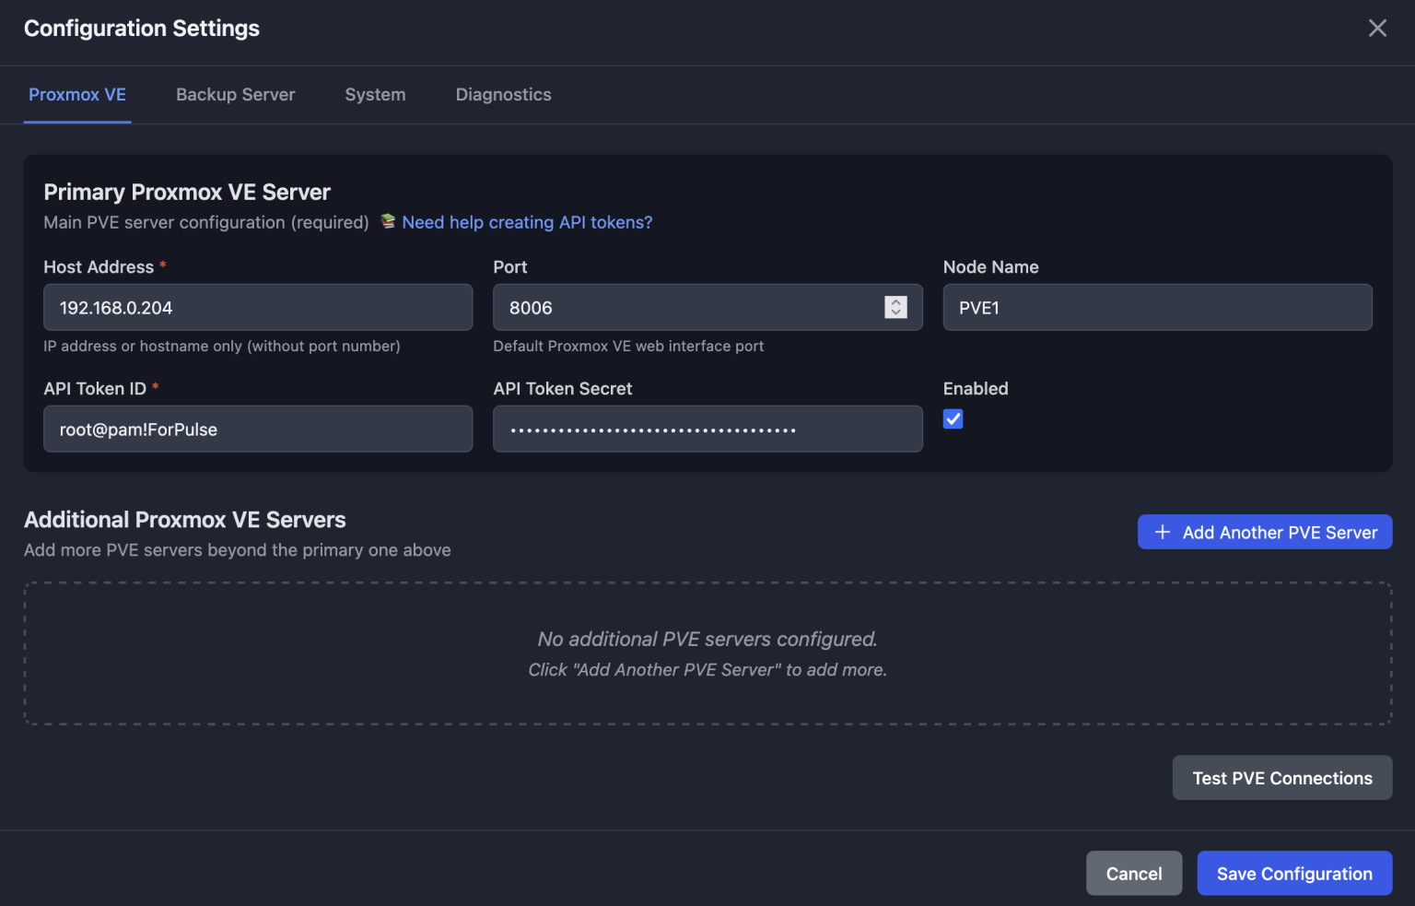Close the Configuration Settings dialog

[1377, 28]
